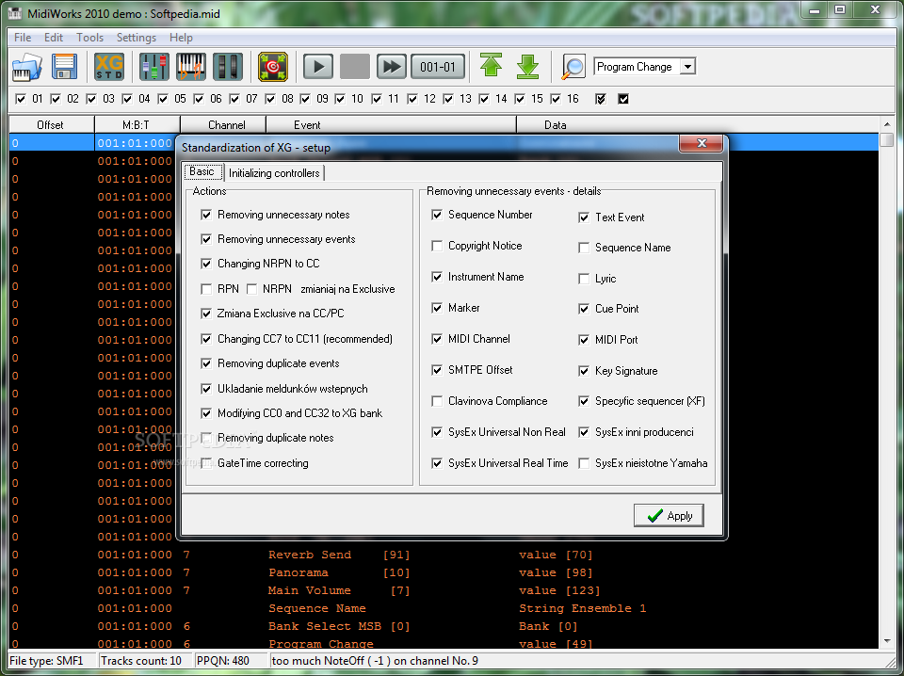Uncheck Removing unnecessary notes
Viewport: 904px width, 676px height.
[206, 215]
